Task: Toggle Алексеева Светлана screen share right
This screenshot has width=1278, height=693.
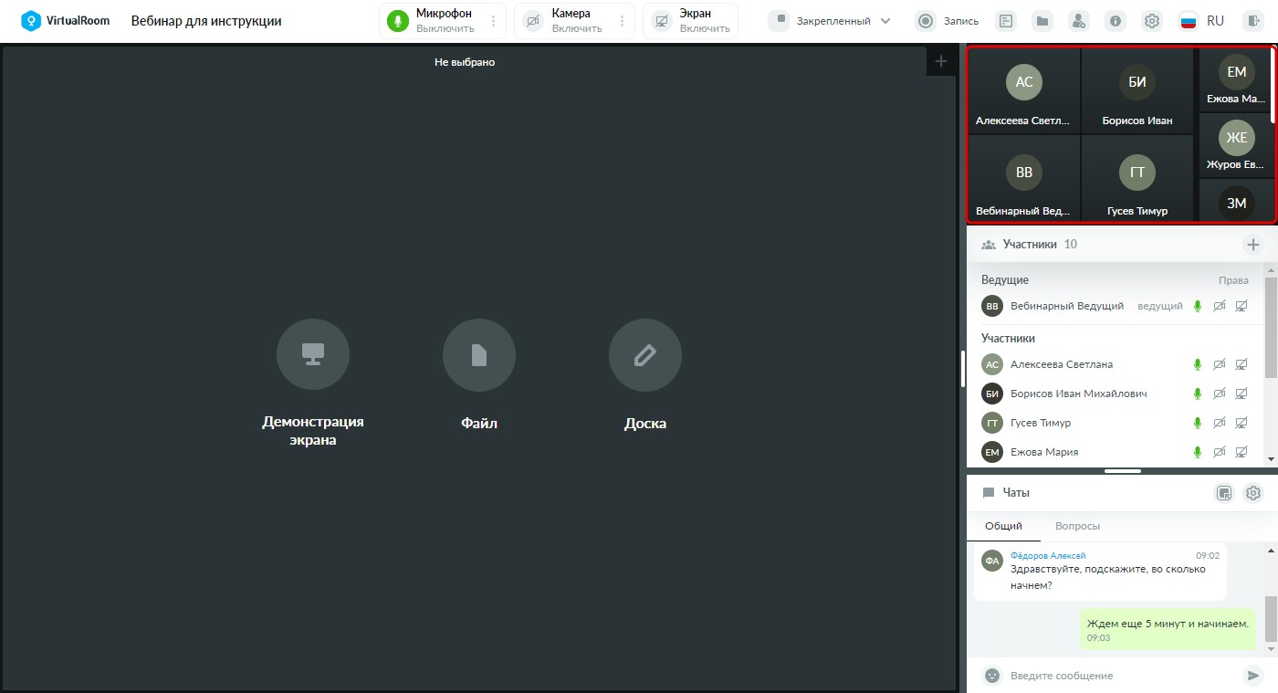Action: tap(1241, 364)
